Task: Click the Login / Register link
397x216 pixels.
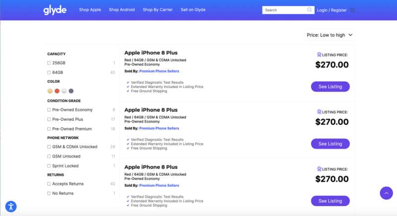Action: [331, 10]
